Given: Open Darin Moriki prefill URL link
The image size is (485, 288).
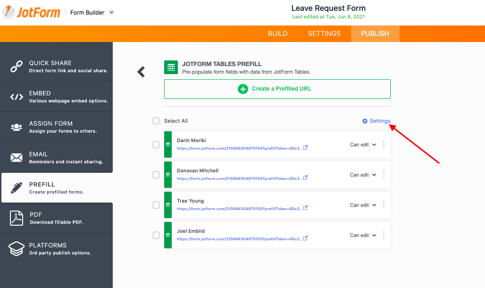Looking at the screenshot, I should click(x=240, y=148).
